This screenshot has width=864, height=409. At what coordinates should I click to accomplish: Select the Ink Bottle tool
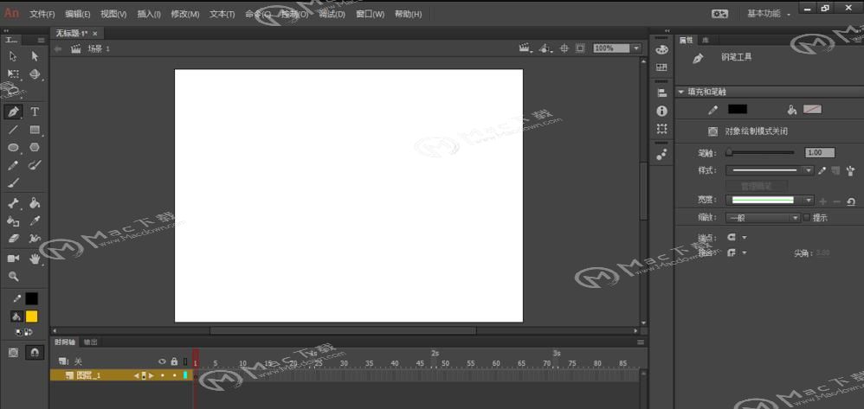13,221
